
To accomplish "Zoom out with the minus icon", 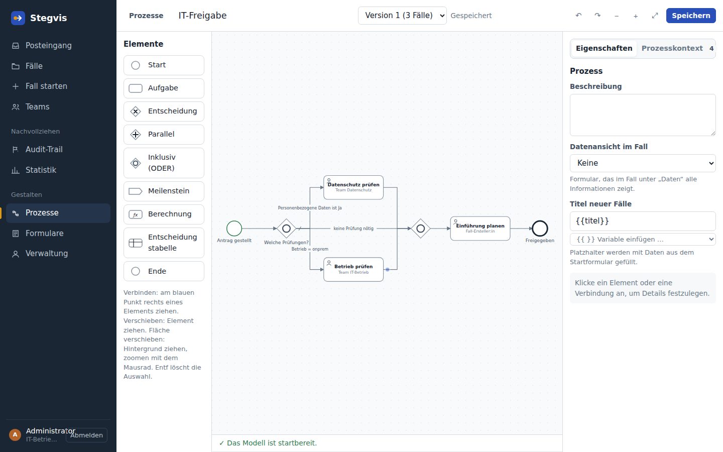I will coord(617,16).
